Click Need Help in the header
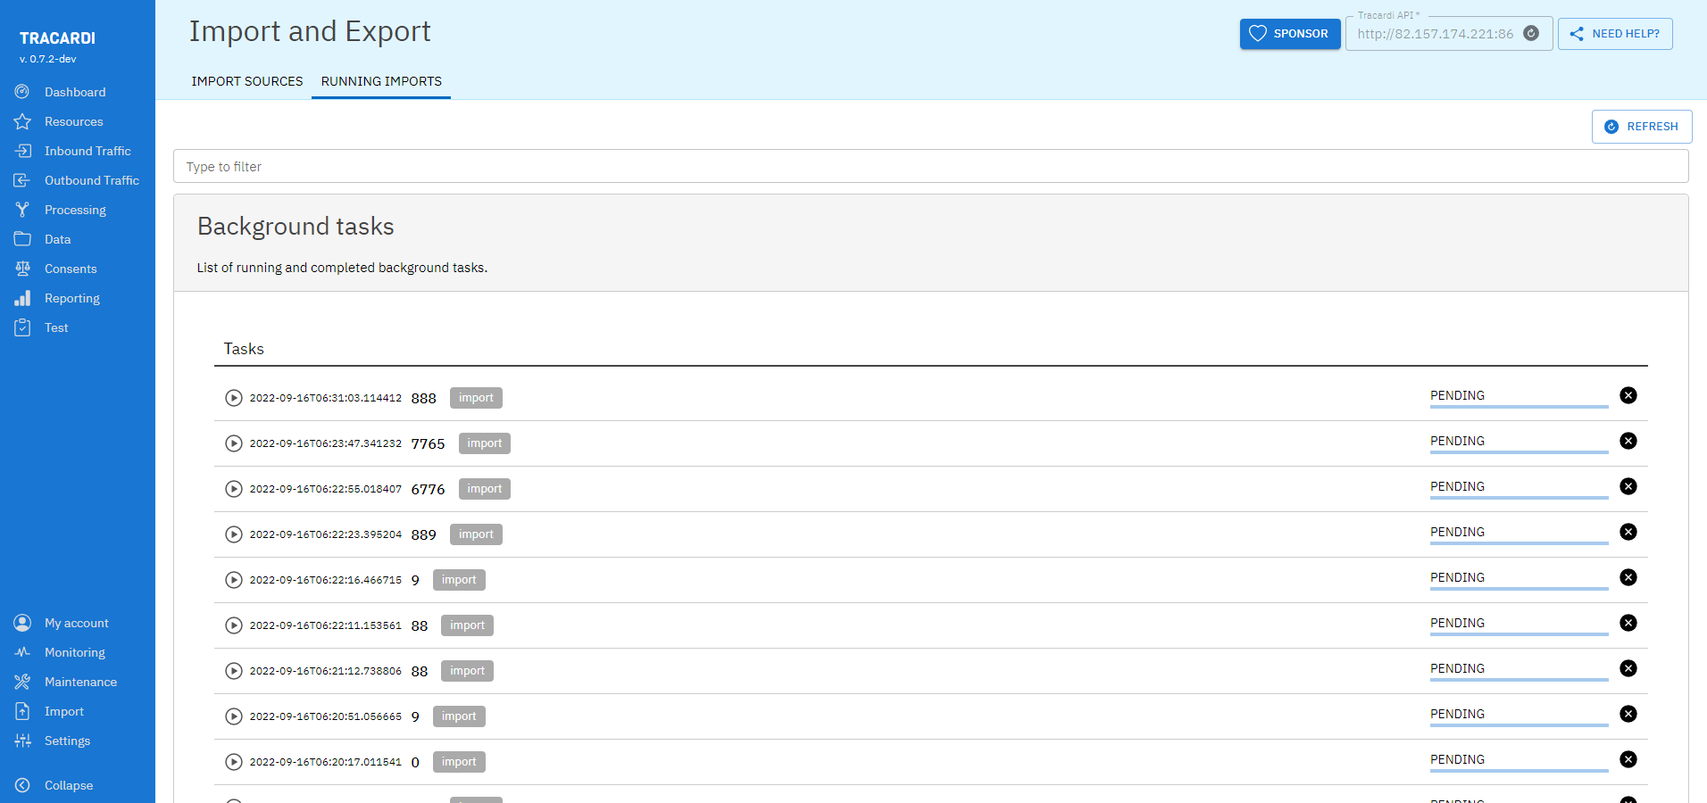1707x803 pixels. (x=1614, y=33)
